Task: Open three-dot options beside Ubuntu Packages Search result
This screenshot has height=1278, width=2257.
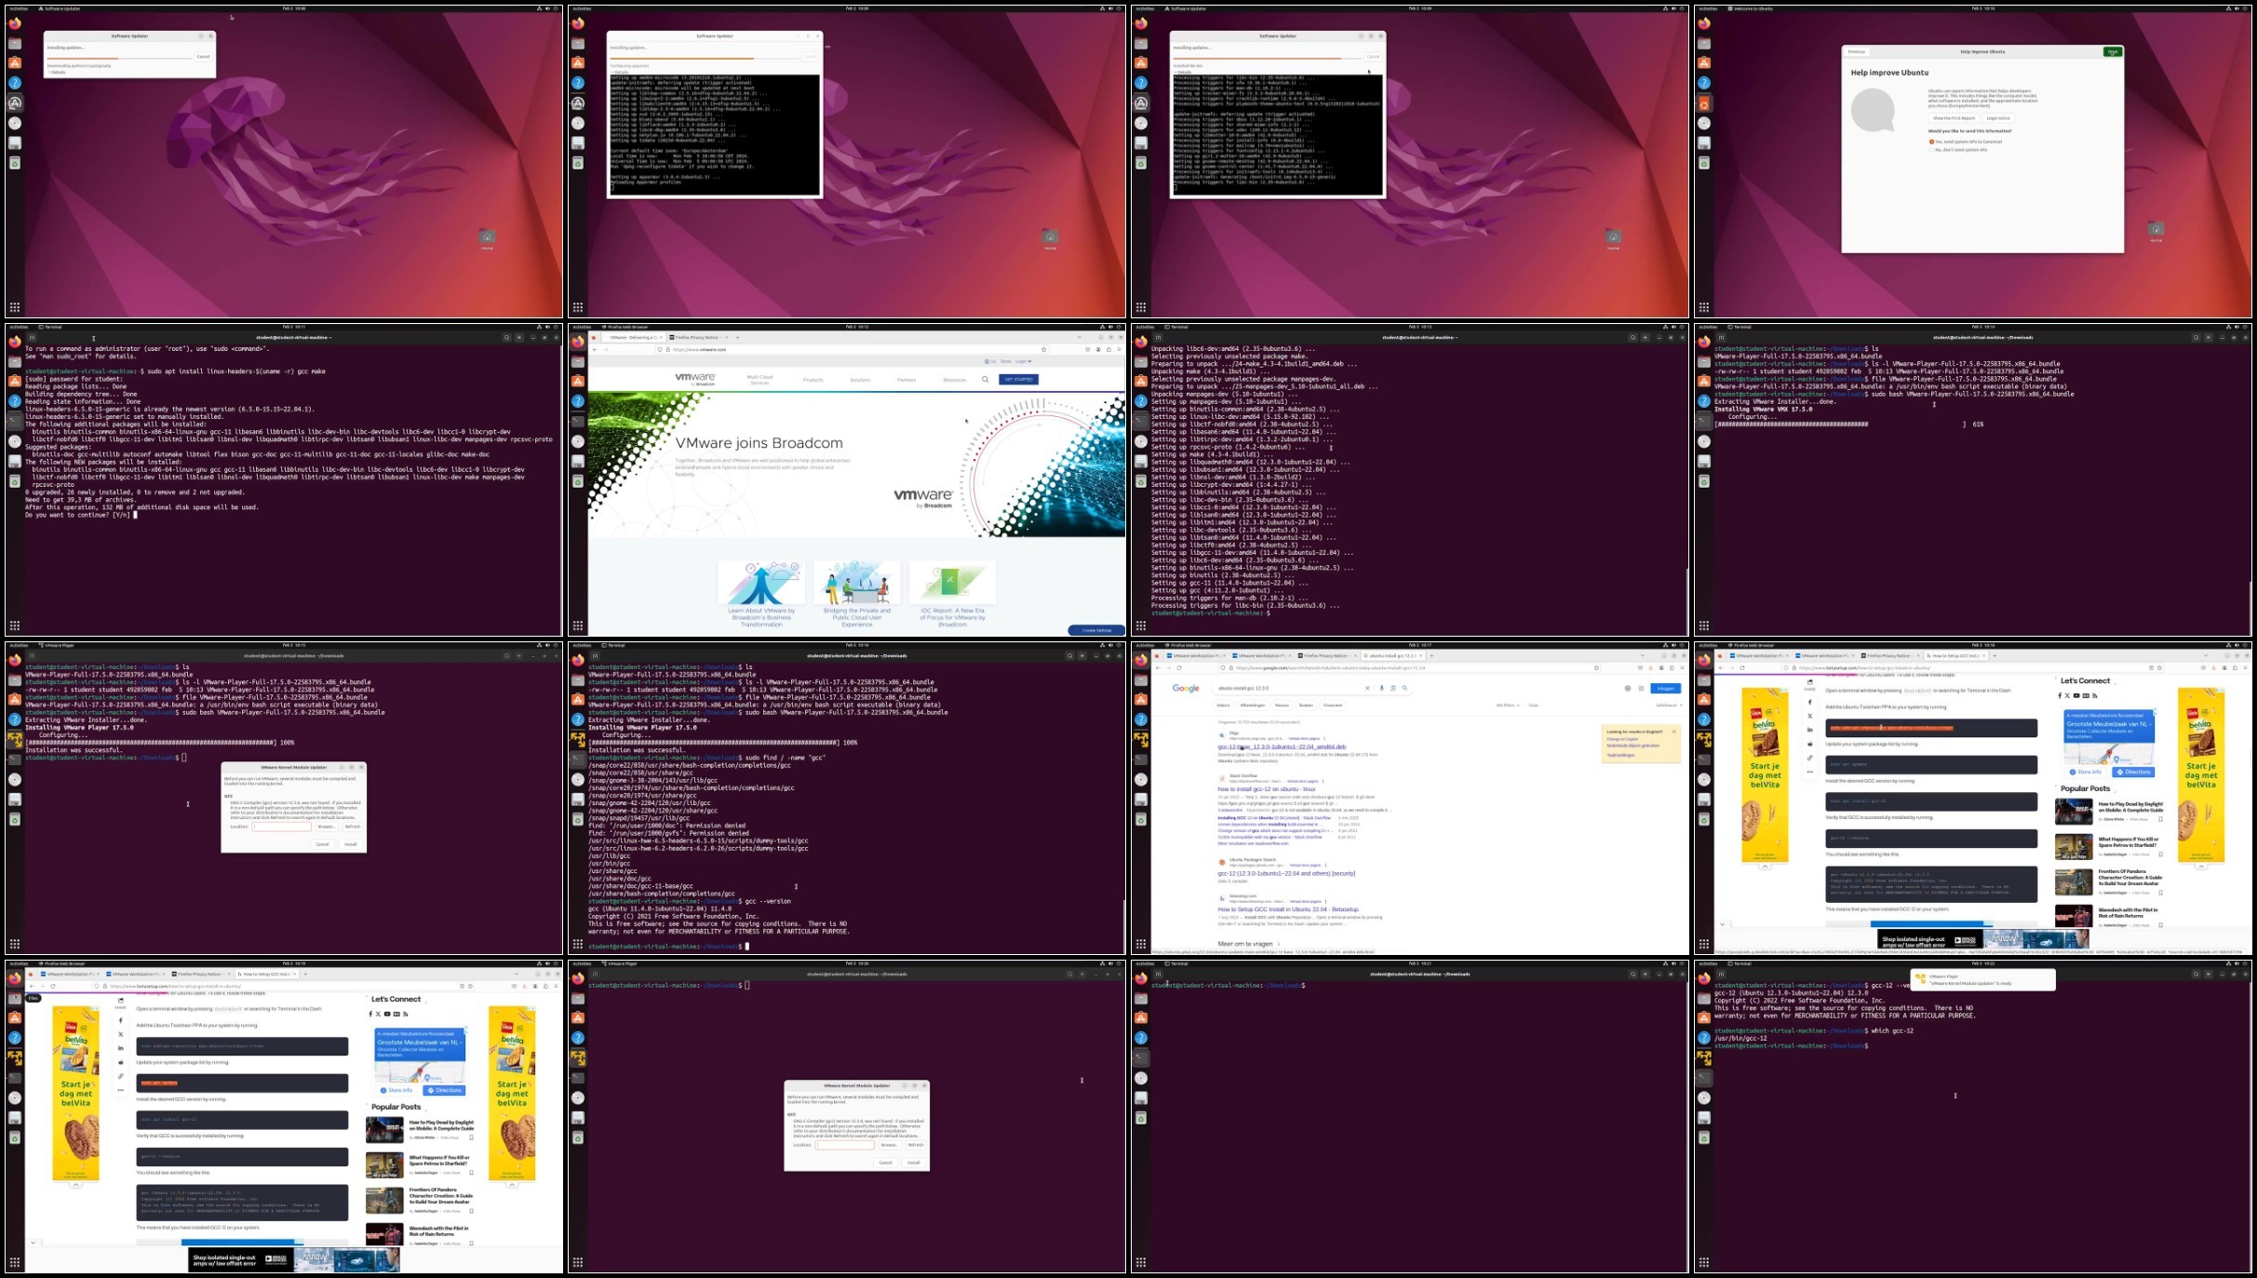Action: (x=1325, y=865)
